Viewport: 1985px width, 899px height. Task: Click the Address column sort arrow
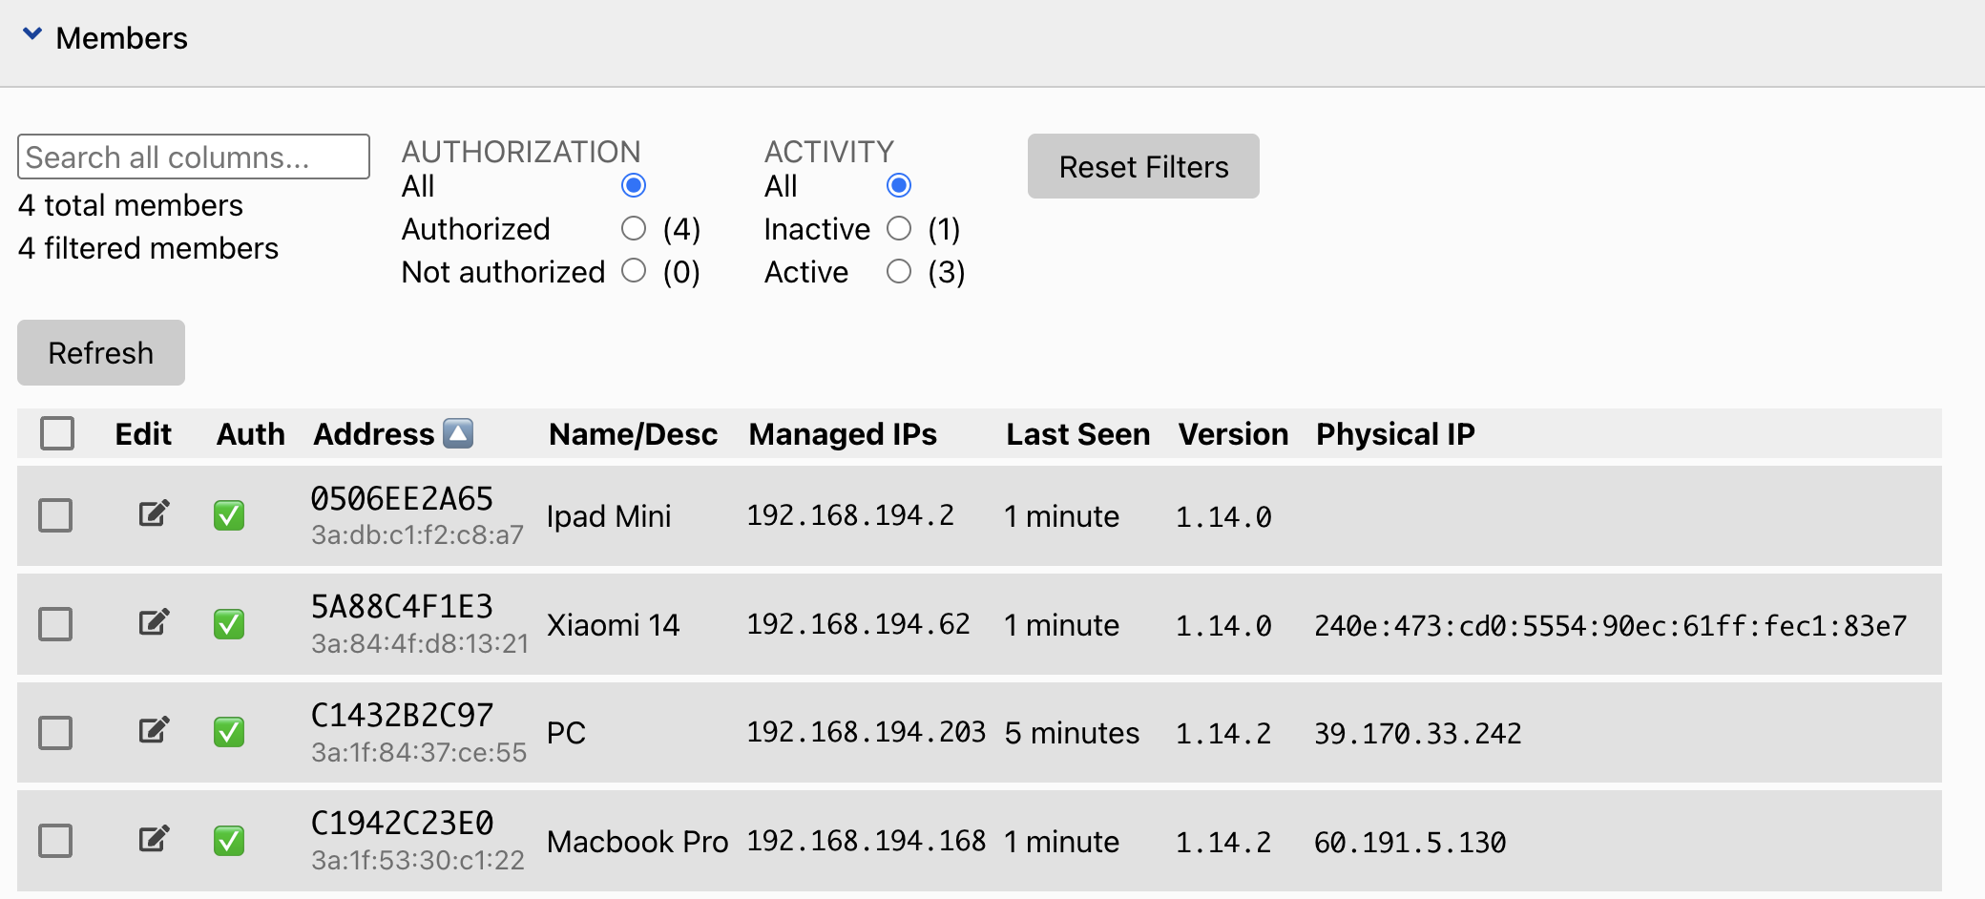(459, 433)
